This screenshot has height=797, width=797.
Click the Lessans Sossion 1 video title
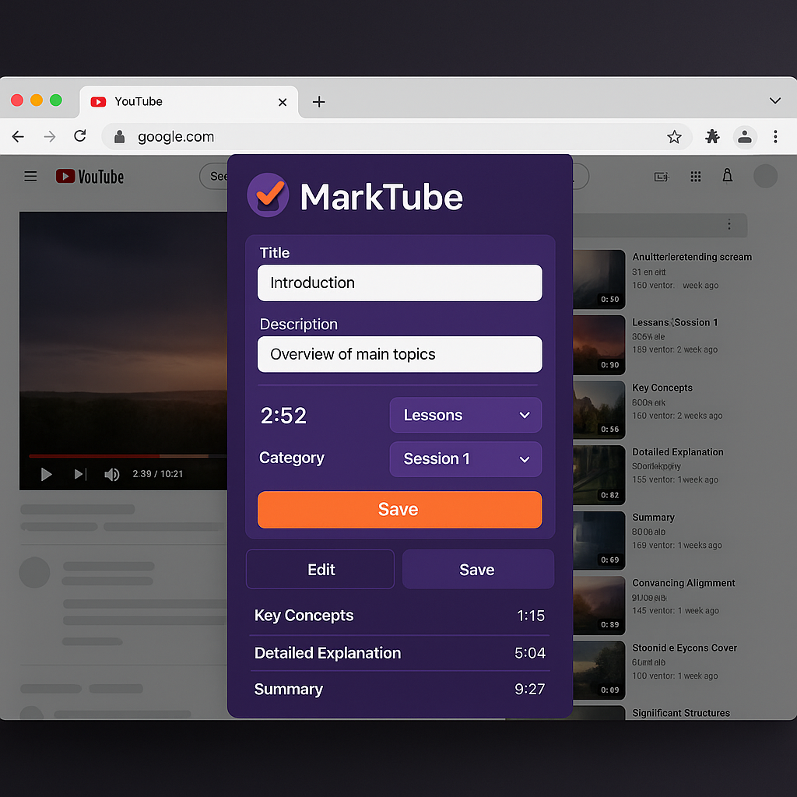675,322
